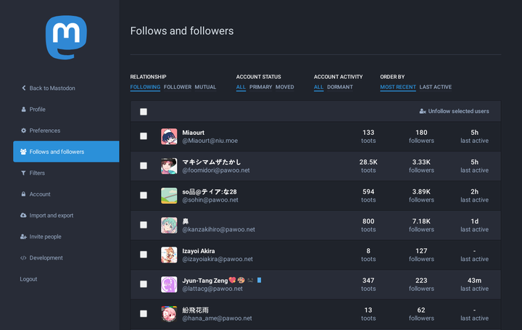The width and height of the screenshot is (522, 330).
Task: Click the Import and export cloud icon
Action: tap(24, 215)
